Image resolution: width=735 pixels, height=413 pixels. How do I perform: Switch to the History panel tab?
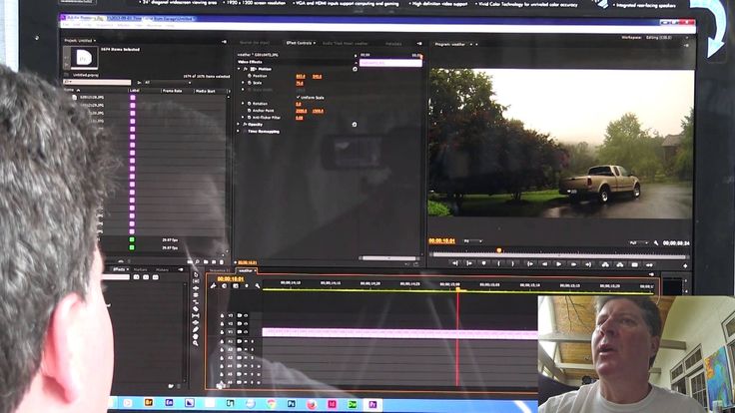162,269
